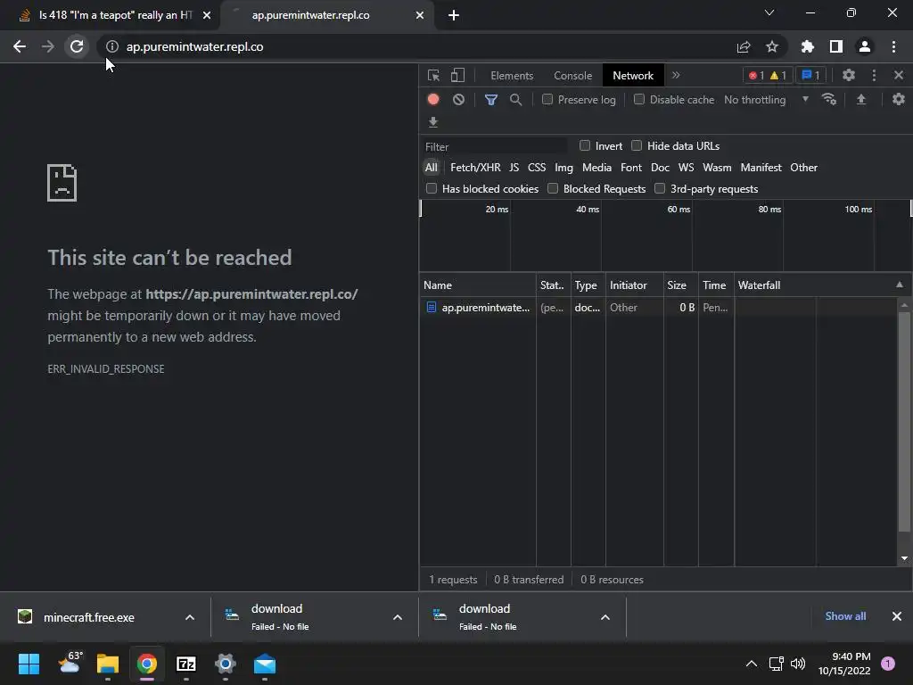Filter requests by JS type
Screen dimensions: 913x685
tap(514, 168)
